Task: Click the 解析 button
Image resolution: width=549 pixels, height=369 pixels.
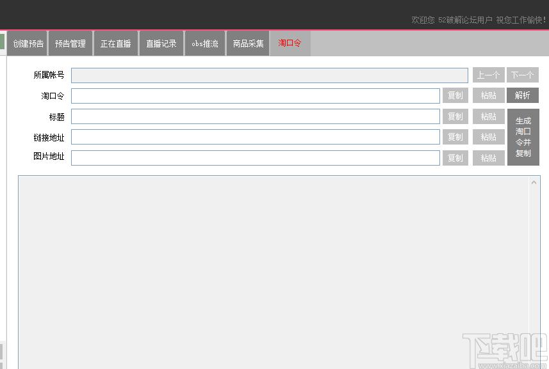Action: (522, 95)
